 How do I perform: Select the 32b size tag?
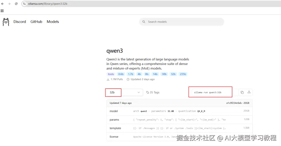(x=173, y=74)
